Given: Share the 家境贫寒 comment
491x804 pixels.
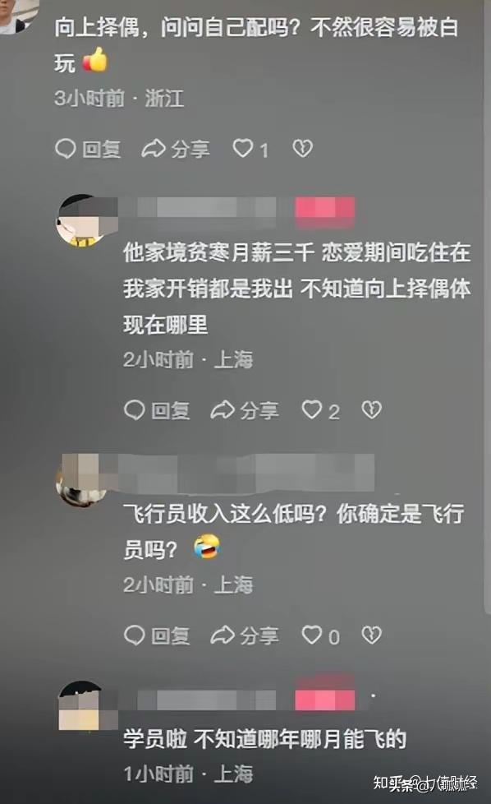Looking at the screenshot, I should click(x=245, y=410).
